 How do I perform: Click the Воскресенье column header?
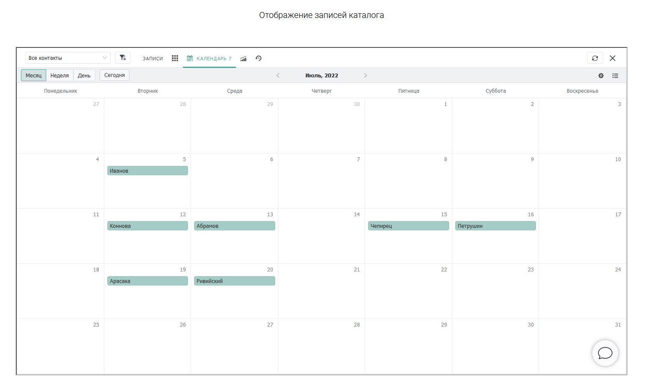583,91
